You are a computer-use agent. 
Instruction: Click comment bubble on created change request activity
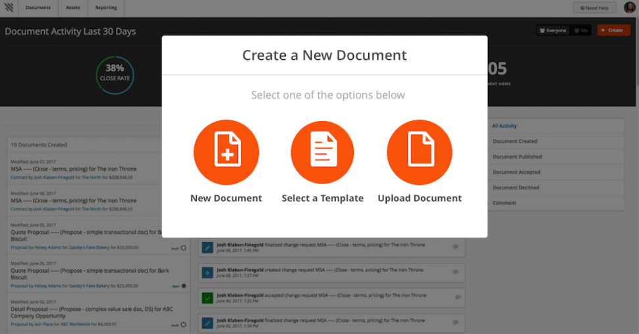pyautogui.click(x=456, y=272)
